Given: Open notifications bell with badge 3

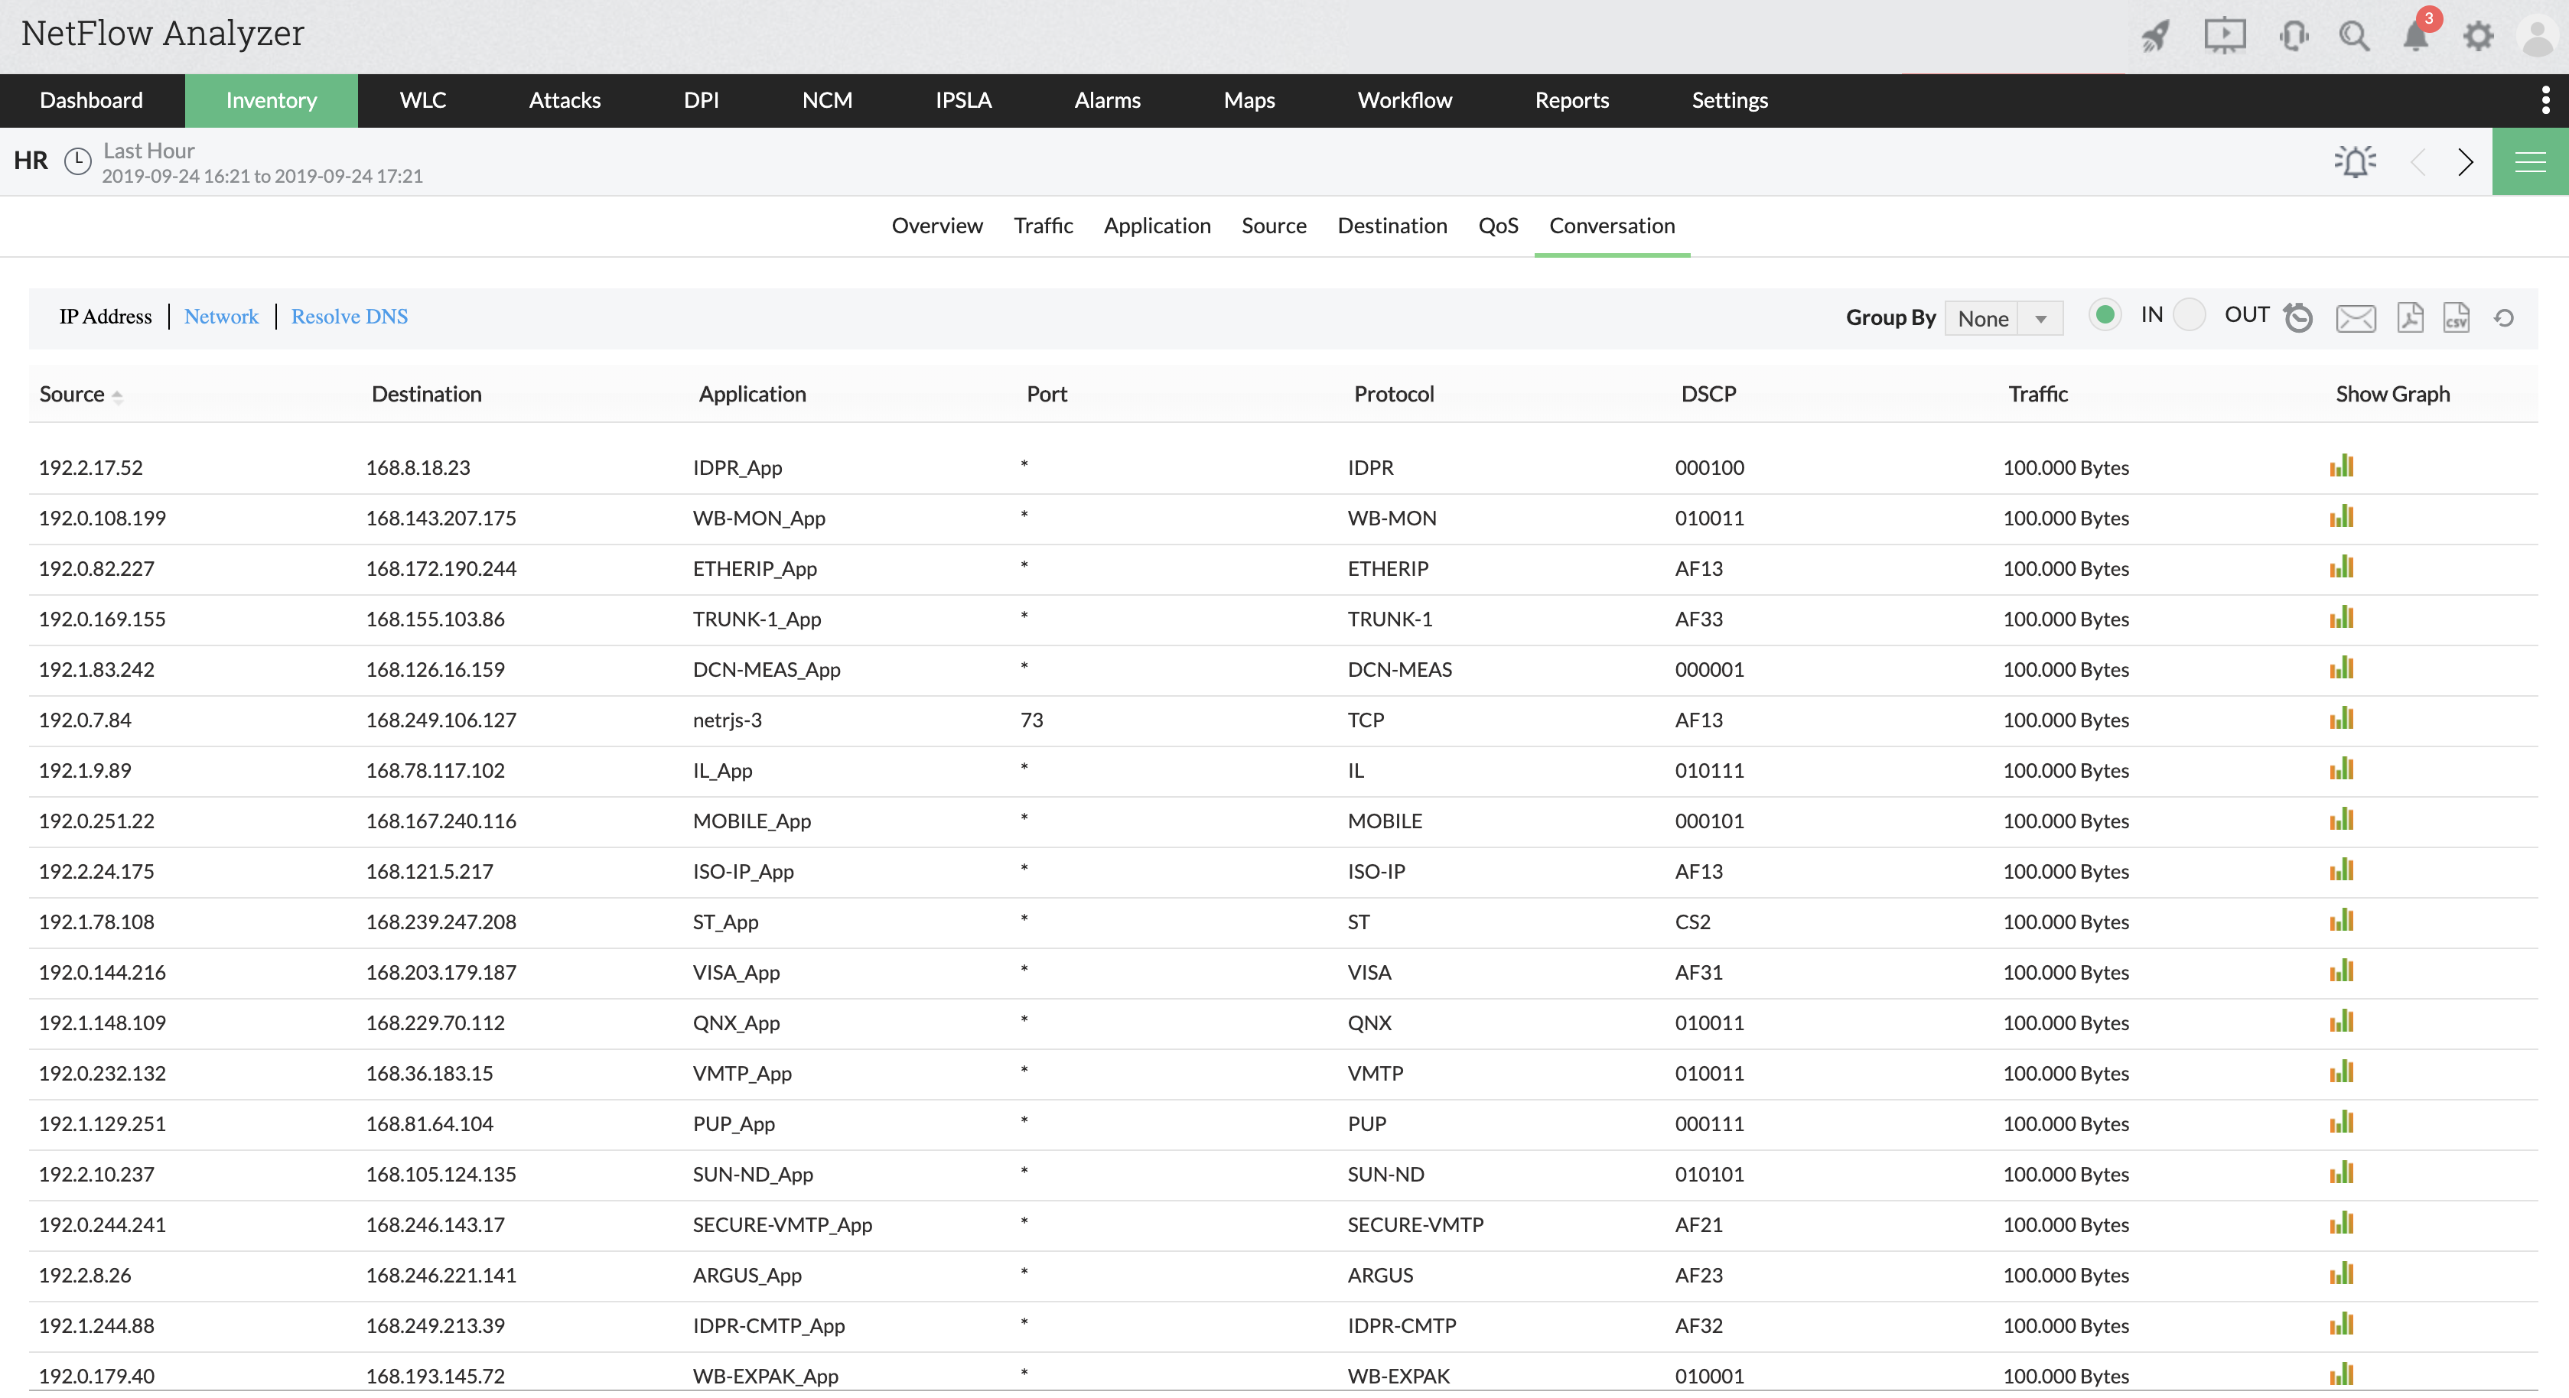Looking at the screenshot, I should [x=2415, y=37].
